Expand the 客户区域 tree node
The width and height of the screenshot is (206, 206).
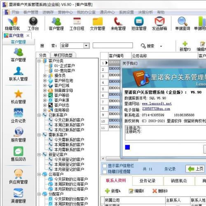44,85
